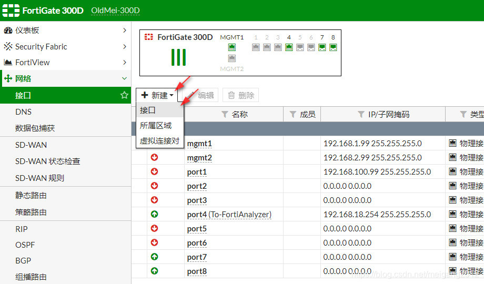Click faceplate port 7 icon
Screen dimensions: 484x284
(x=322, y=47)
